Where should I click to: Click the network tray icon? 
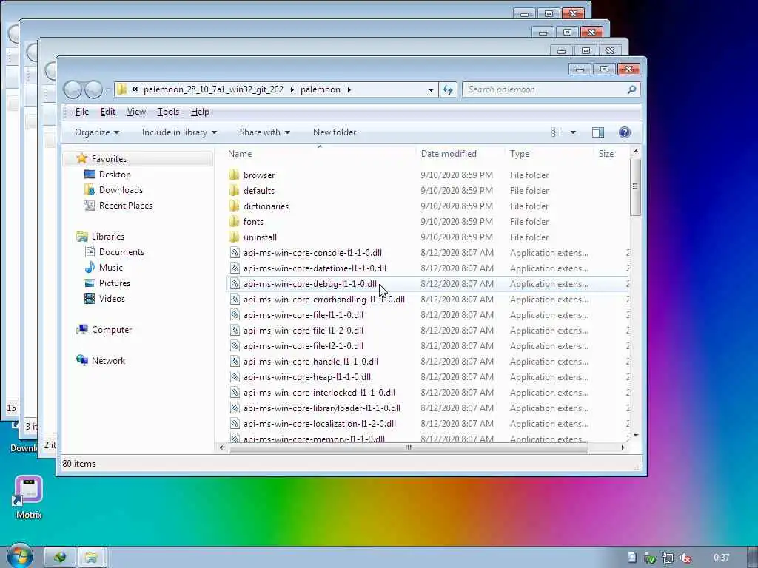(x=668, y=558)
